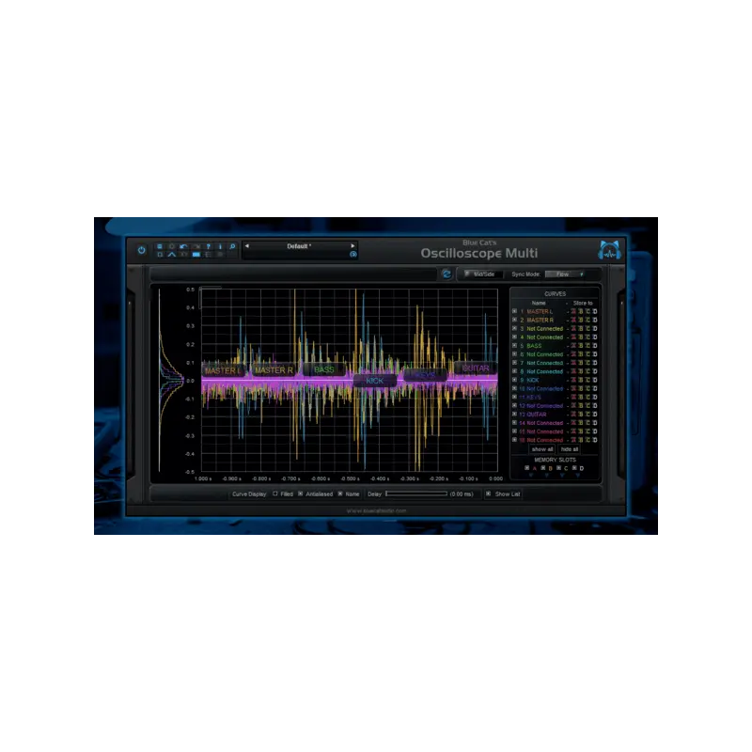752x752 pixels.
Task: Toggle the Antialiased checkbox
Action: 301,493
